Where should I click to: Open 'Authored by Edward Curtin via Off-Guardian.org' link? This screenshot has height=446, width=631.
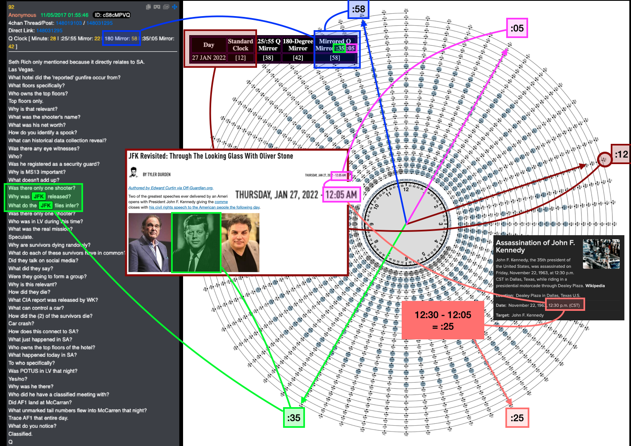coord(171,188)
